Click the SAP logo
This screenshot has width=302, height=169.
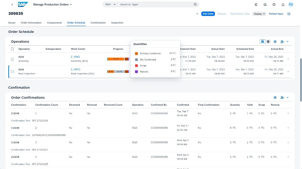pyautogui.click(x=23, y=4)
